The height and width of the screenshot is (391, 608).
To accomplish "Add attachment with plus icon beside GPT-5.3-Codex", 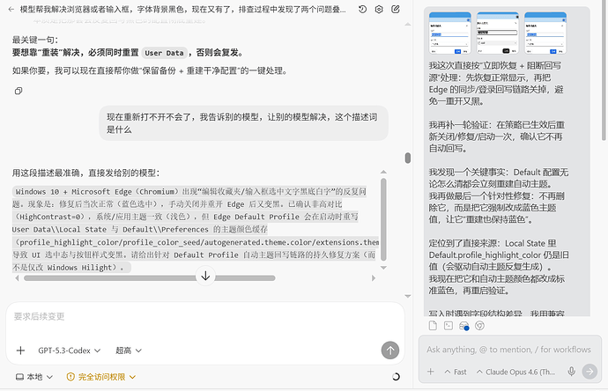I will coord(20,350).
